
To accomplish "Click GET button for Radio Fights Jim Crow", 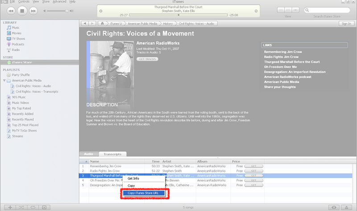I will click(253, 171).
